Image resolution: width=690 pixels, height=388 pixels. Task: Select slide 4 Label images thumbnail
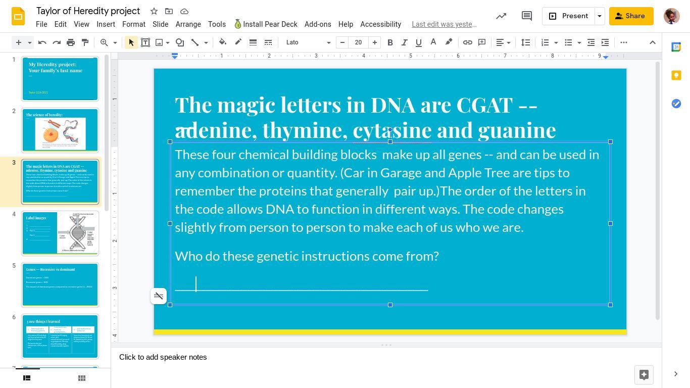[x=60, y=233]
